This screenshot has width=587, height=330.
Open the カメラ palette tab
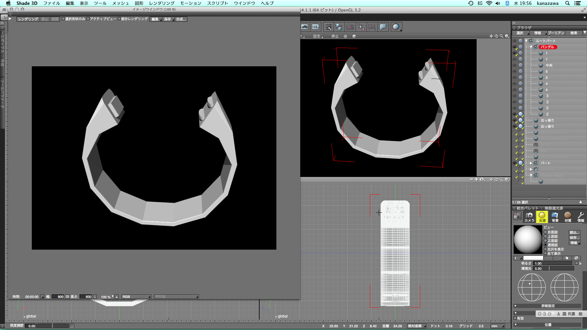(x=529, y=217)
